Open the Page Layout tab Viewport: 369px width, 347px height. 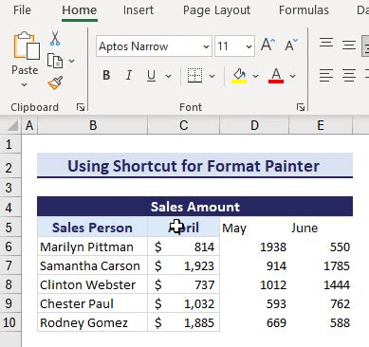point(216,10)
